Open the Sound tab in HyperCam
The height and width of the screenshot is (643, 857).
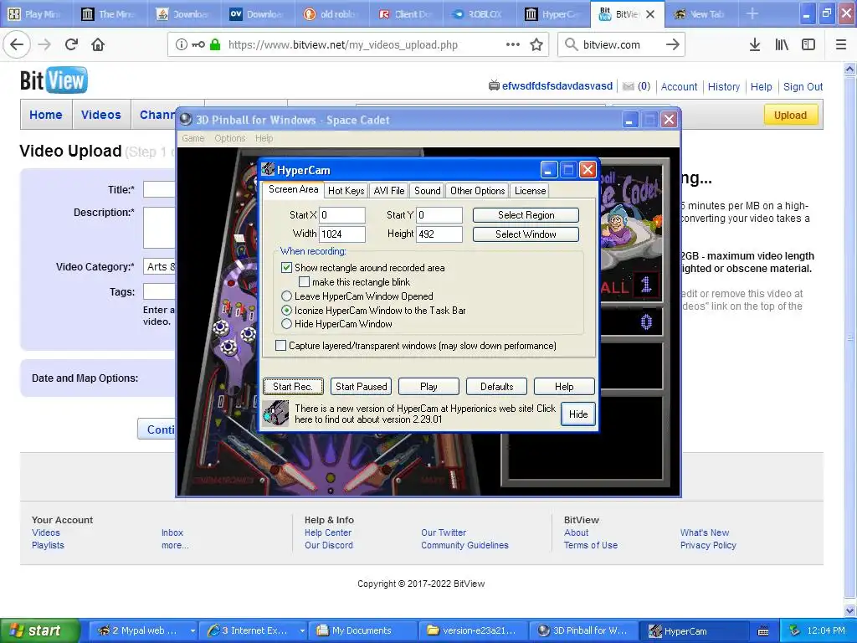[x=428, y=190]
